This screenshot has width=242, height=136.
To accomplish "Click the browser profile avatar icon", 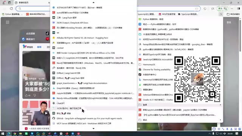I will 3,3.
